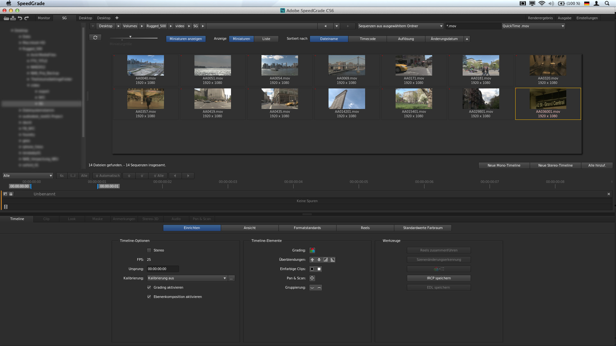Click the save project icon

point(13,18)
